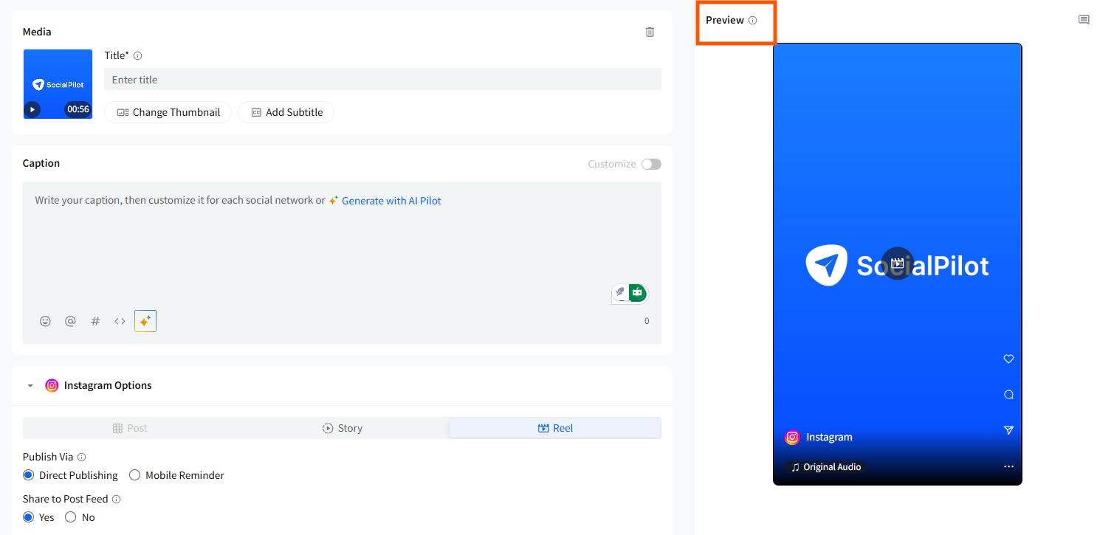1097x535 pixels.
Task: Click the feather quill icon in caption box
Action: tap(620, 292)
